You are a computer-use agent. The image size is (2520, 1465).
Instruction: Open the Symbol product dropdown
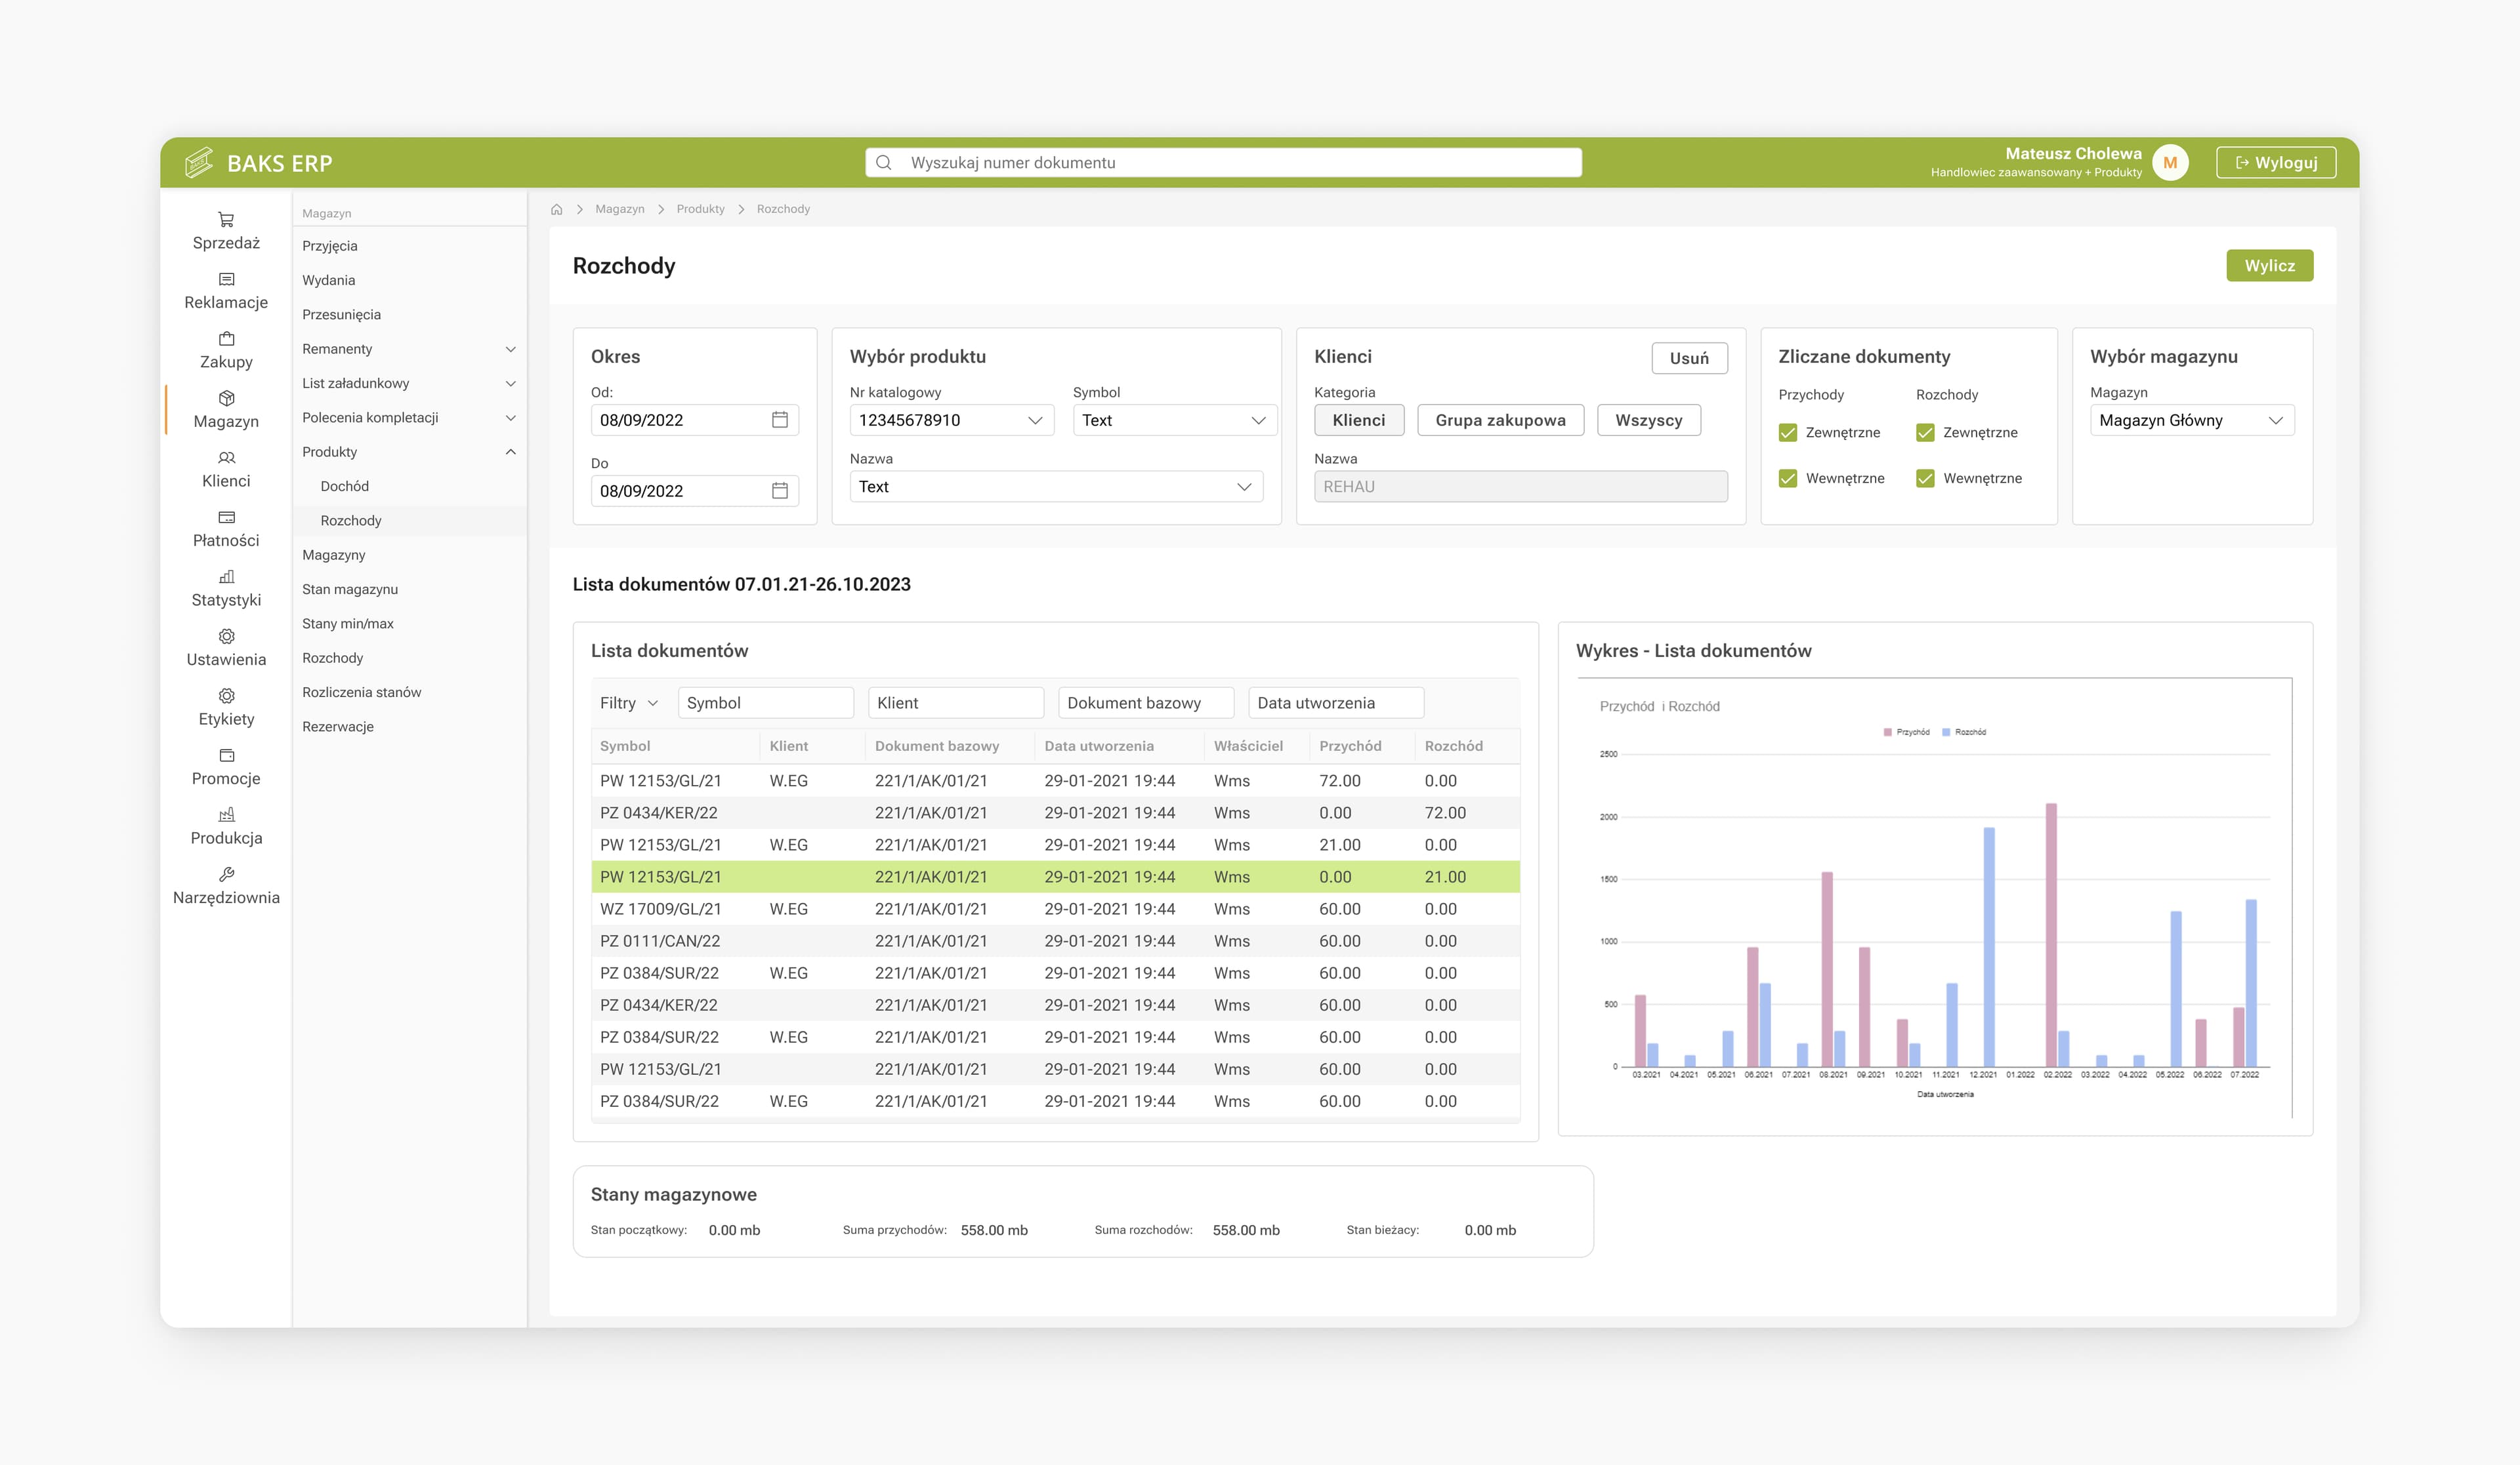click(x=1175, y=420)
